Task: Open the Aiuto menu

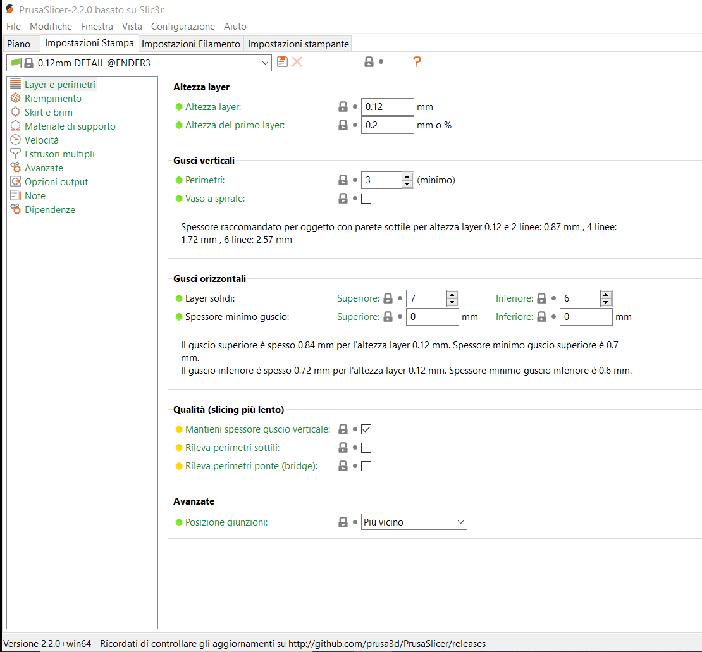Action: (x=235, y=27)
